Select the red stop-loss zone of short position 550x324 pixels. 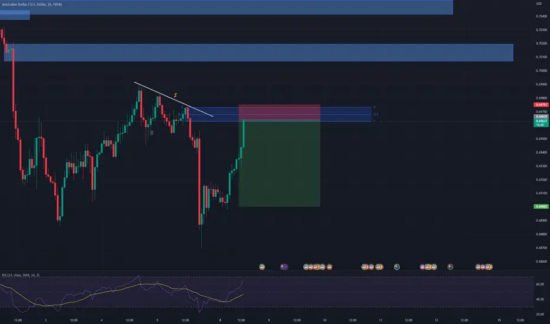click(x=279, y=113)
